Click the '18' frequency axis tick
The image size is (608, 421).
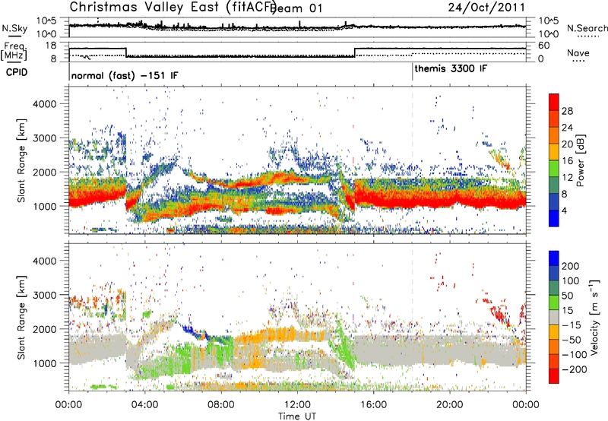[50, 46]
